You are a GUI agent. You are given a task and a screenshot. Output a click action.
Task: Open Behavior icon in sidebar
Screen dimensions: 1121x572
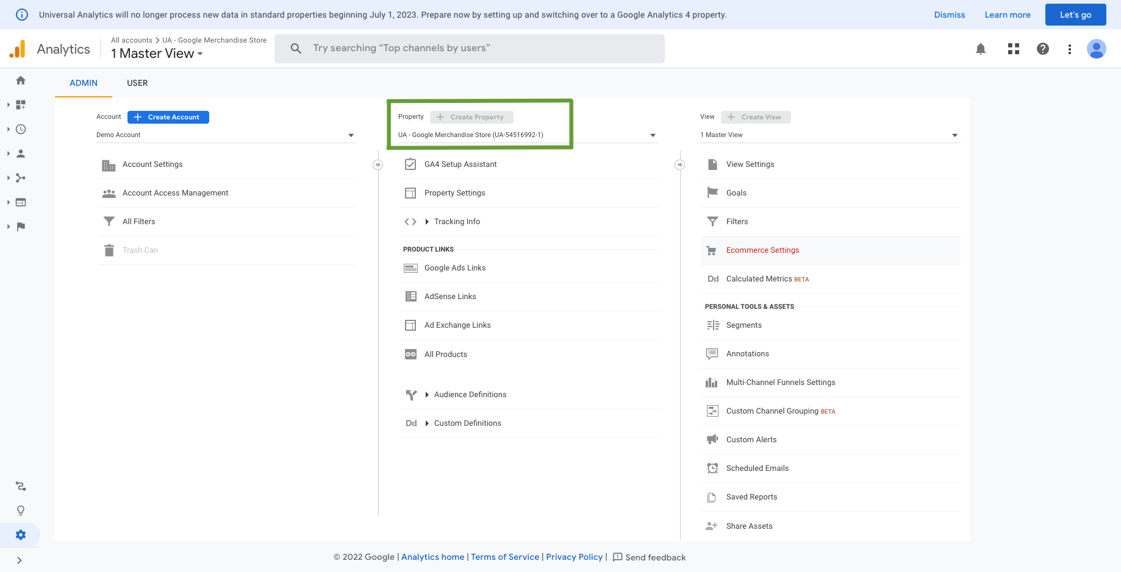tap(21, 202)
